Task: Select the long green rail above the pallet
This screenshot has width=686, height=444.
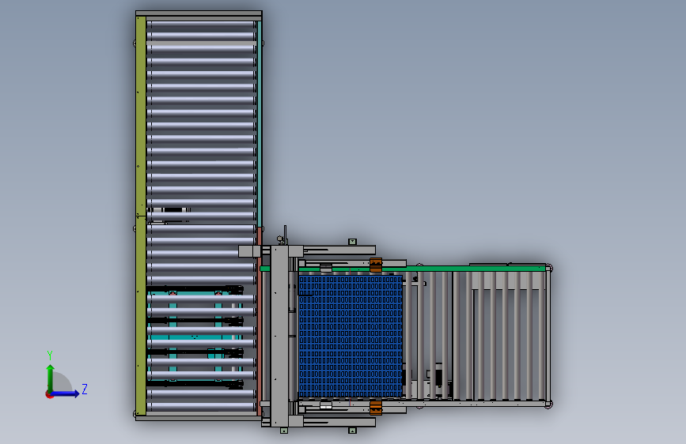Action: (403, 269)
